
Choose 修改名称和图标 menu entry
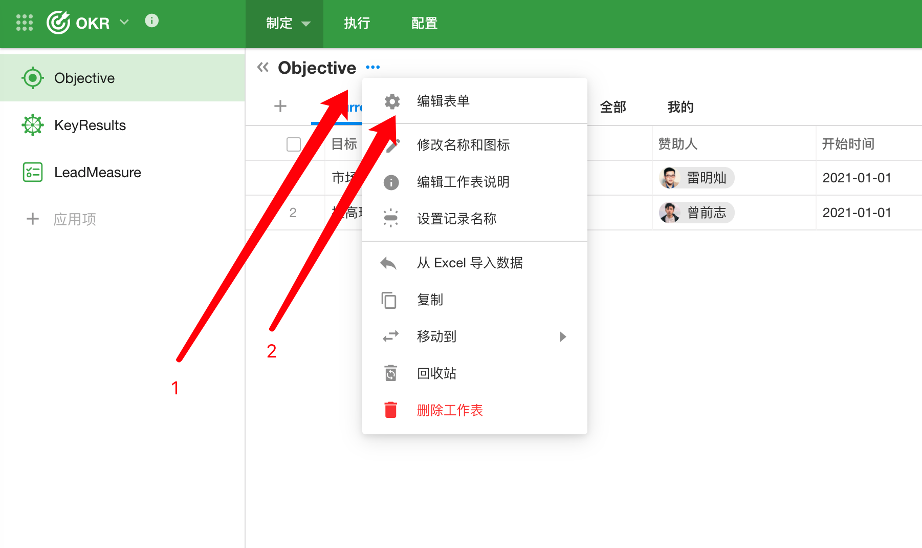[475, 145]
